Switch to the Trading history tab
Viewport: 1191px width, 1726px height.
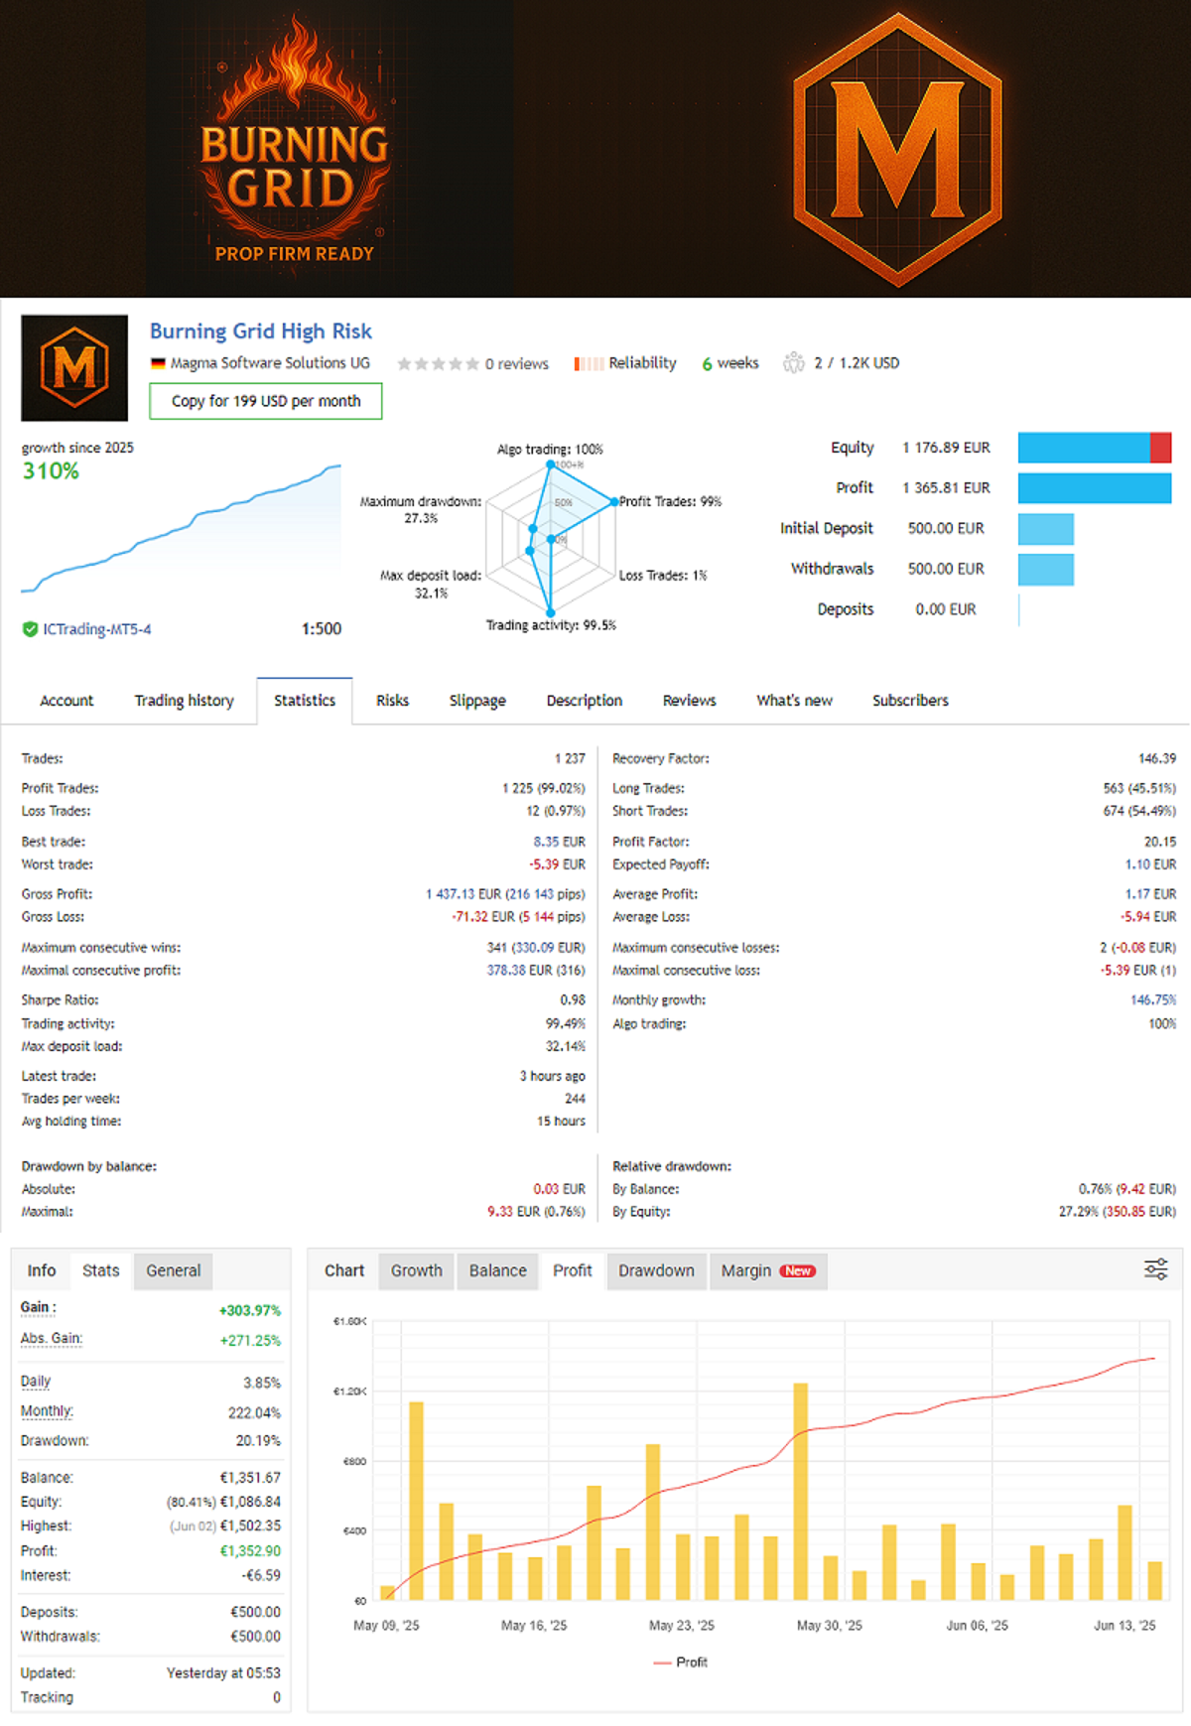(185, 701)
